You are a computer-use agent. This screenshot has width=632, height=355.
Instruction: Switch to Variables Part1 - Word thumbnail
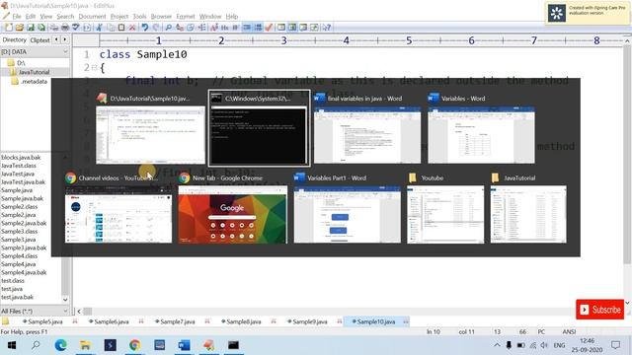347,208
